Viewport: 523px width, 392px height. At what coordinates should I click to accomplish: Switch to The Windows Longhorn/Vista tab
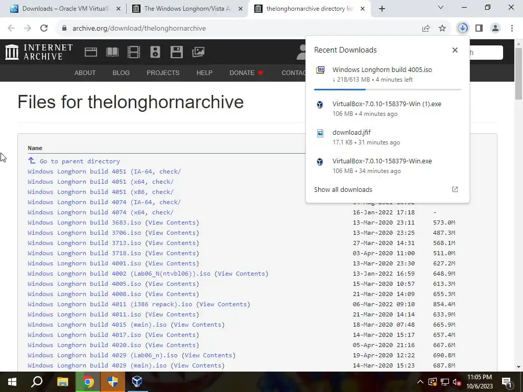pos(187,9)
